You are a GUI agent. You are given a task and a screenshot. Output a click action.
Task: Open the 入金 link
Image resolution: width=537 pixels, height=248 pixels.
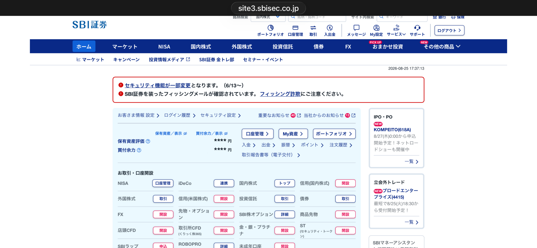tap(249, 145)
